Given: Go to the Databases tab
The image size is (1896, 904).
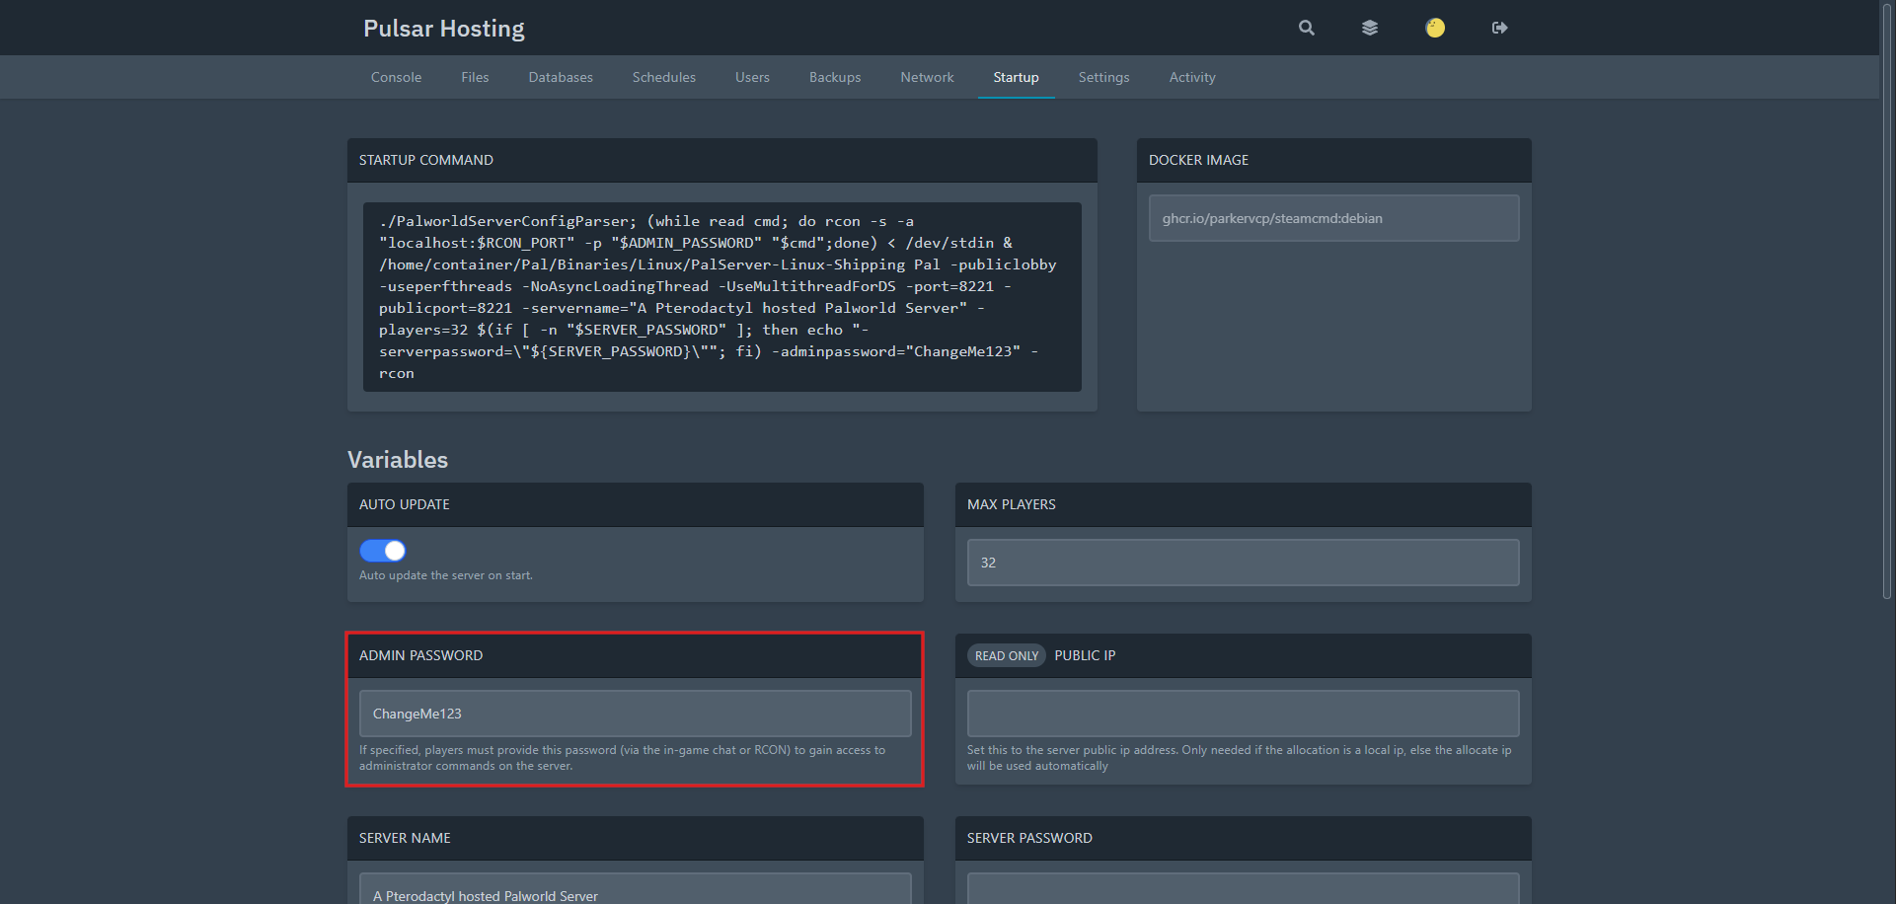Looking at the screenshot, I should click(561, 77).
